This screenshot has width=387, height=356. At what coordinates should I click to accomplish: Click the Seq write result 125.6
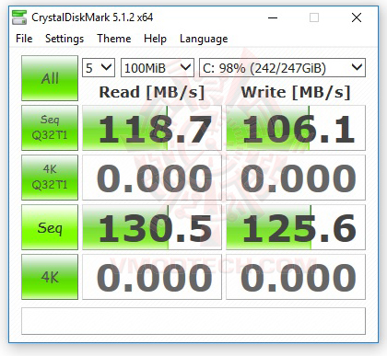[296, 227]
